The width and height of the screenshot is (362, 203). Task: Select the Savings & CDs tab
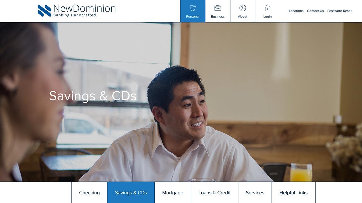(x=131, y=193)
